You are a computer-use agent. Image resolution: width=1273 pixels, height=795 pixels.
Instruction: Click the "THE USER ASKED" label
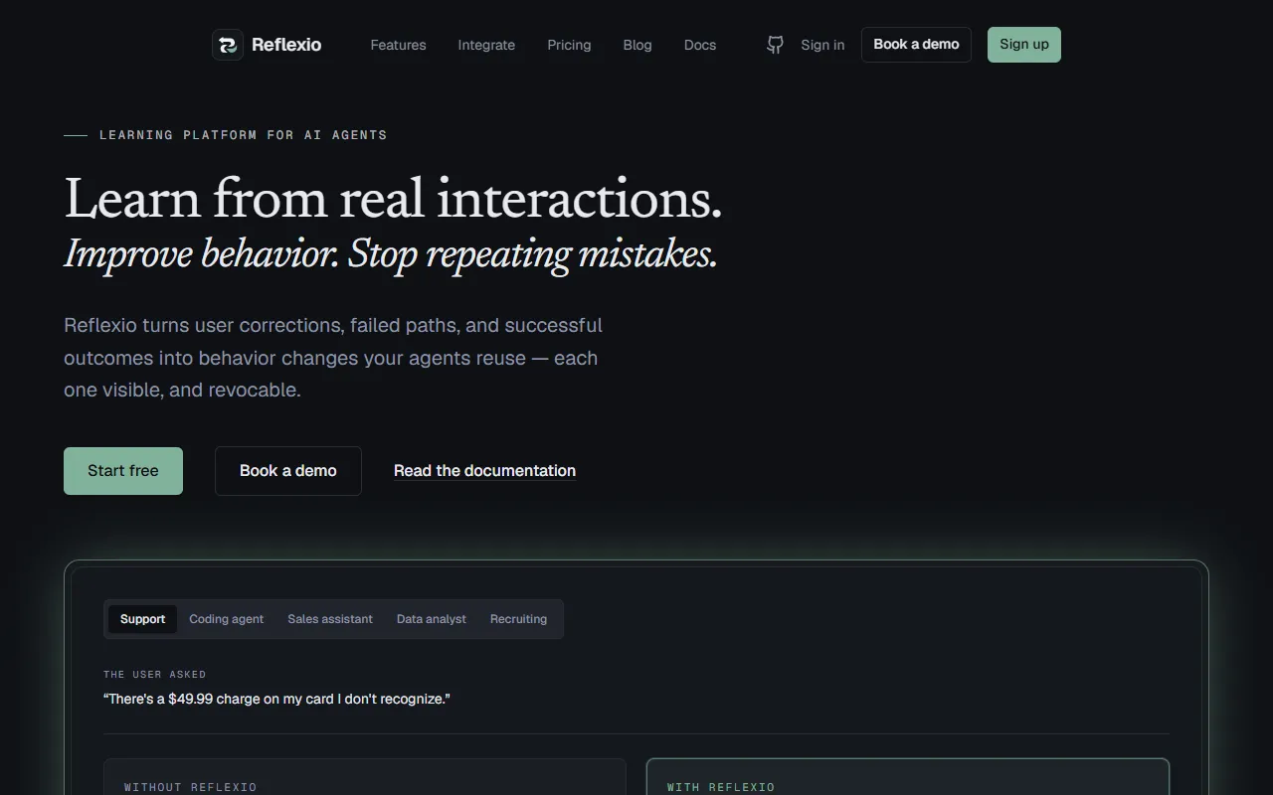154,674
